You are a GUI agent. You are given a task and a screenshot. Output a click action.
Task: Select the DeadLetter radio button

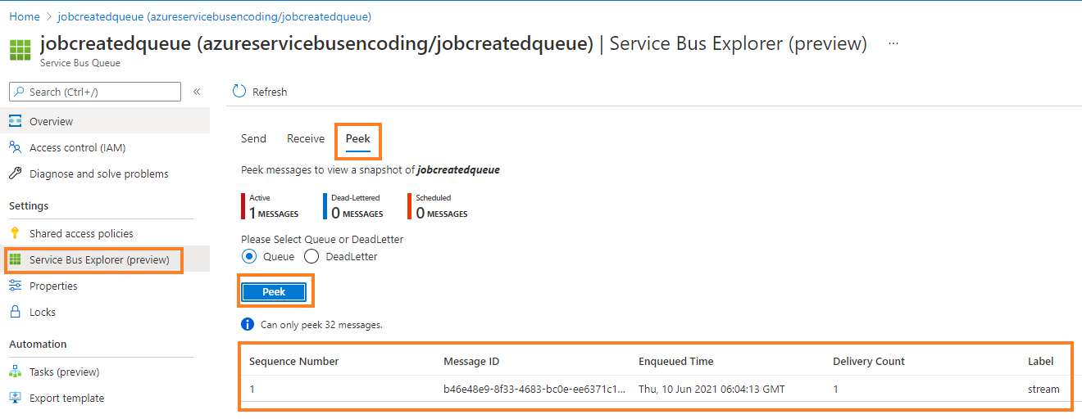(311, 256)
